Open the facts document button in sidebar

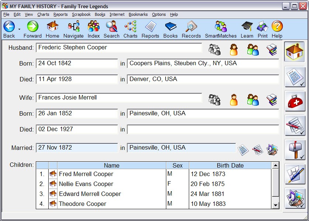click(x=295, y=77)
